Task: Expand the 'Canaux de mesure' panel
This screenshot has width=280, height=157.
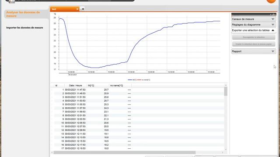Action: [253, 19]
